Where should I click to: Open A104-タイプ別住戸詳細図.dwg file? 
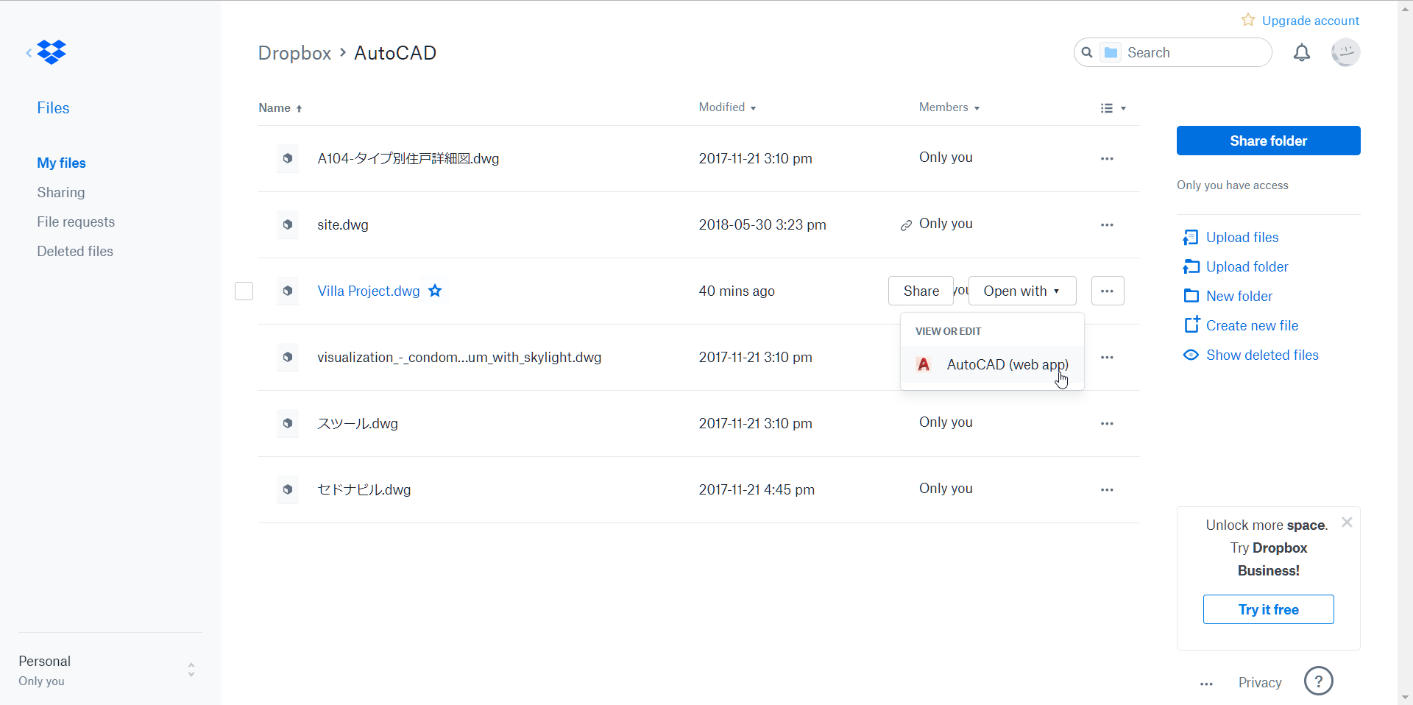coord(408,158)
